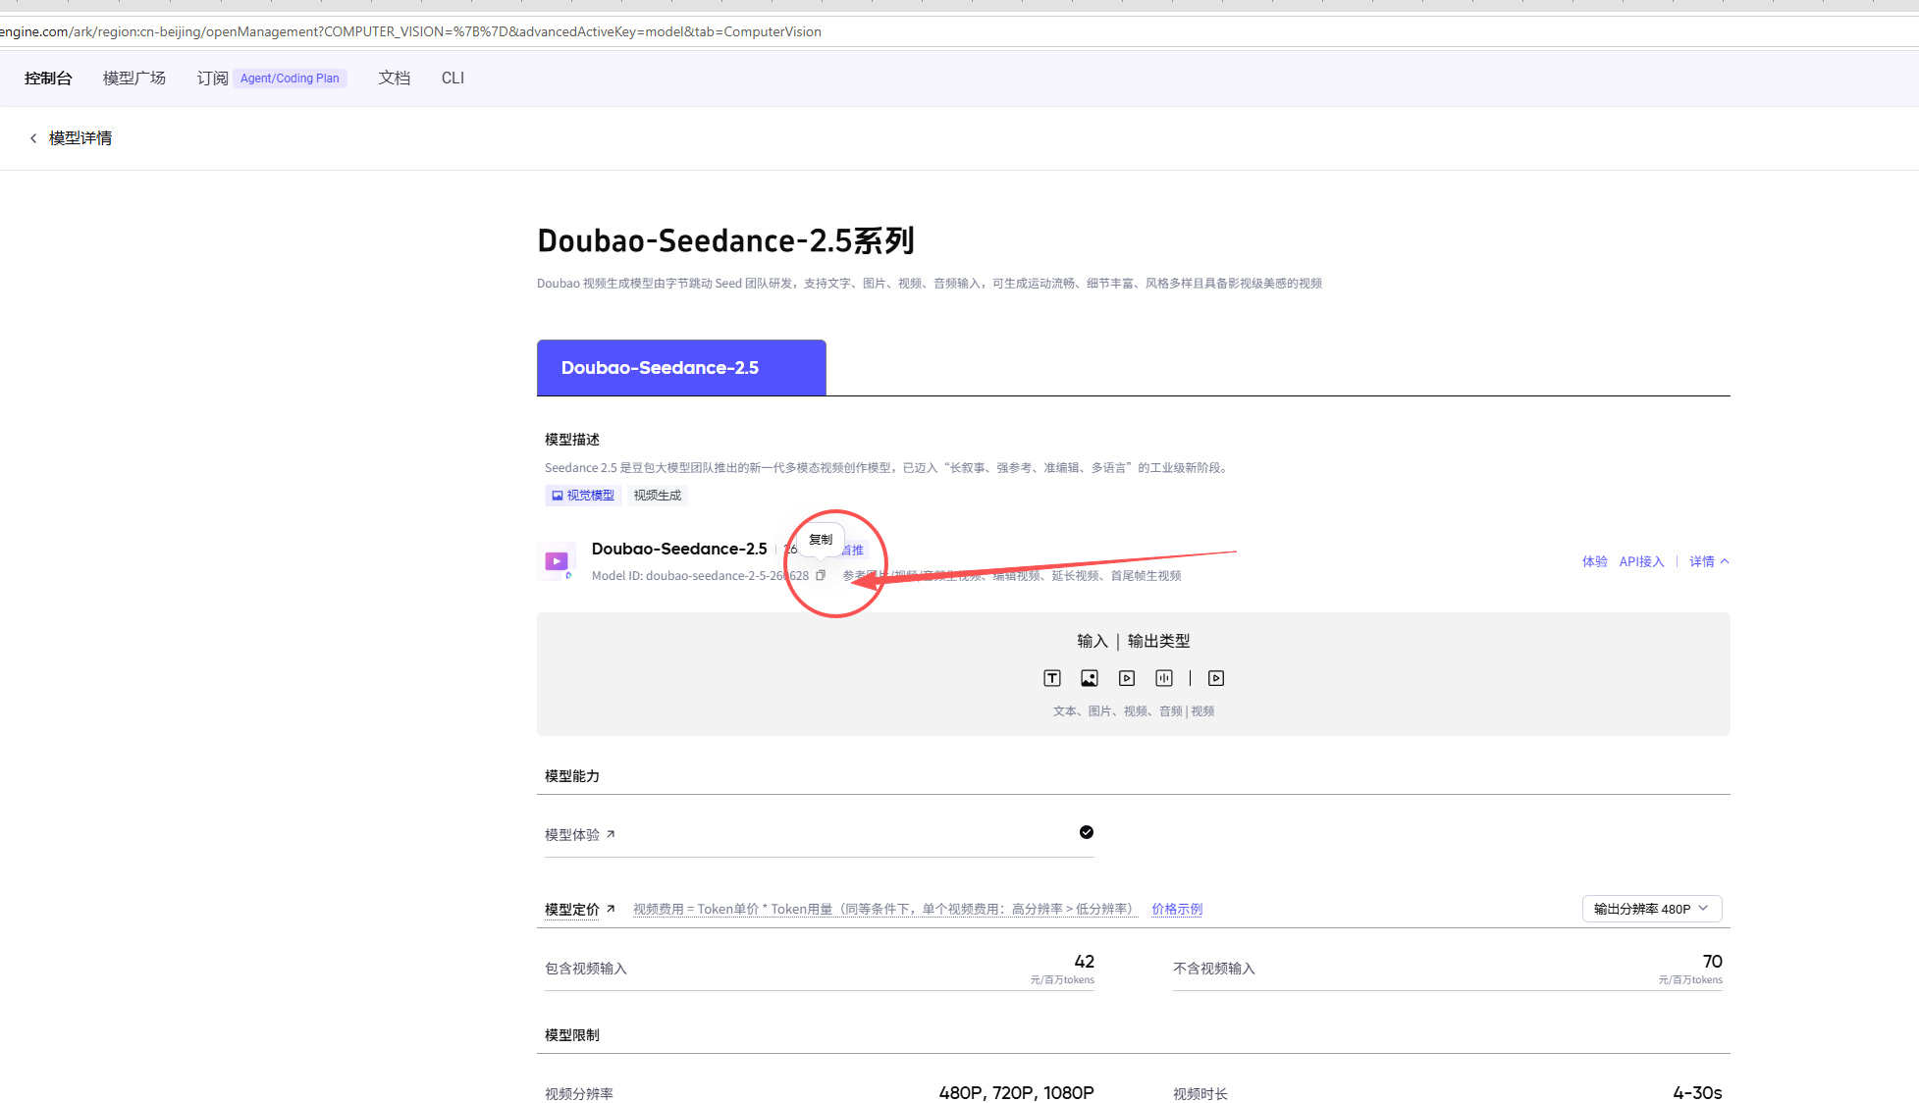Click the price value 42
Image resolution: width=1919 pixels, height=1103 pixels.
1085,962
